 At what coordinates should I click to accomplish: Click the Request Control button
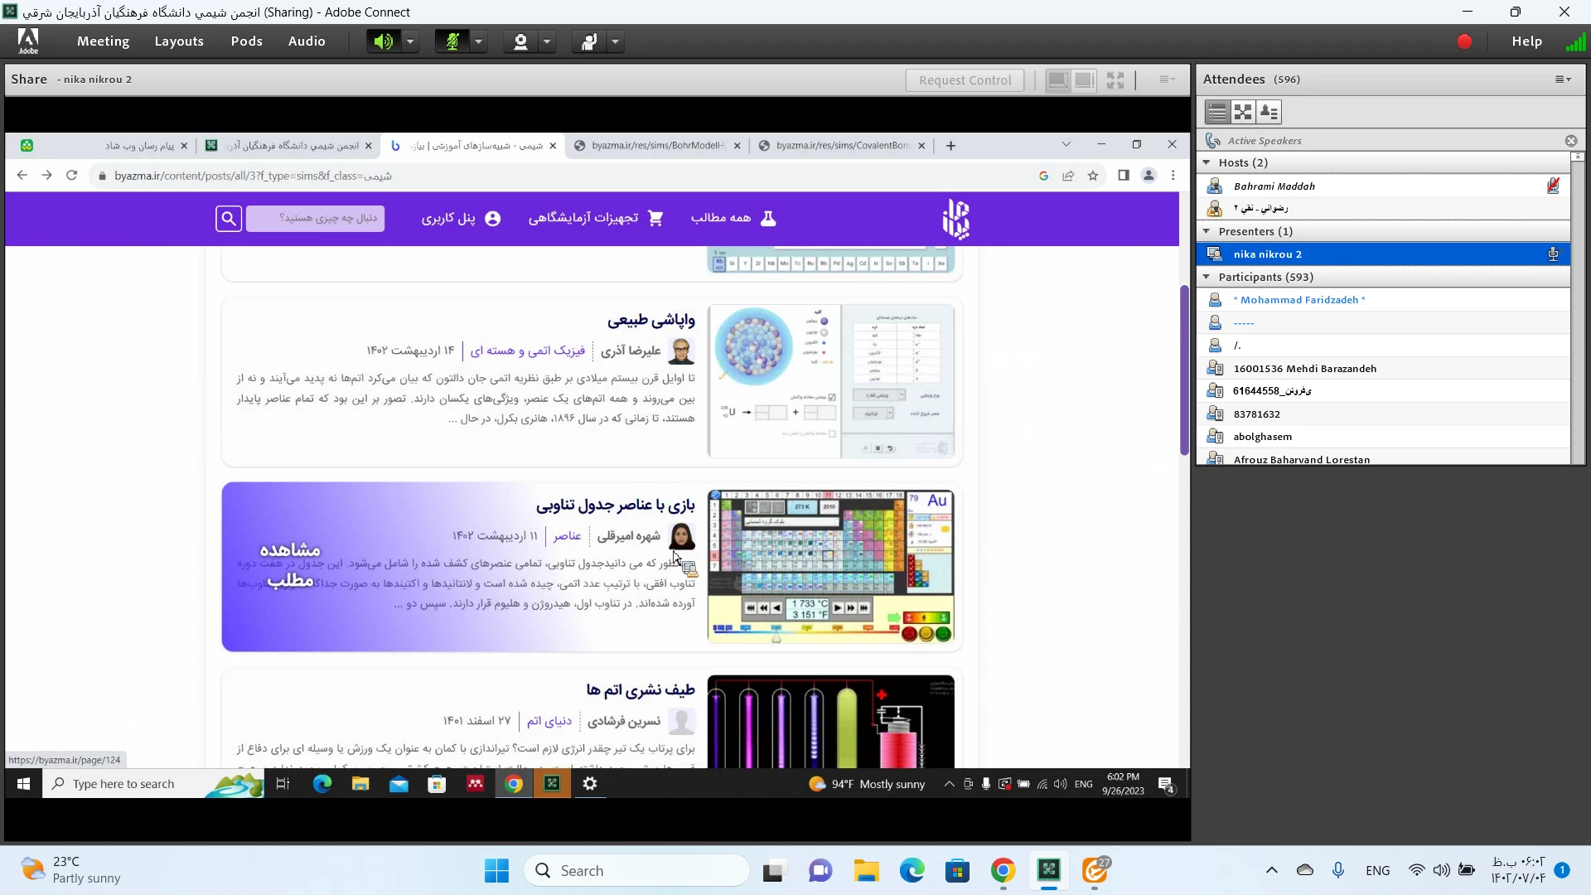[965, 80]
